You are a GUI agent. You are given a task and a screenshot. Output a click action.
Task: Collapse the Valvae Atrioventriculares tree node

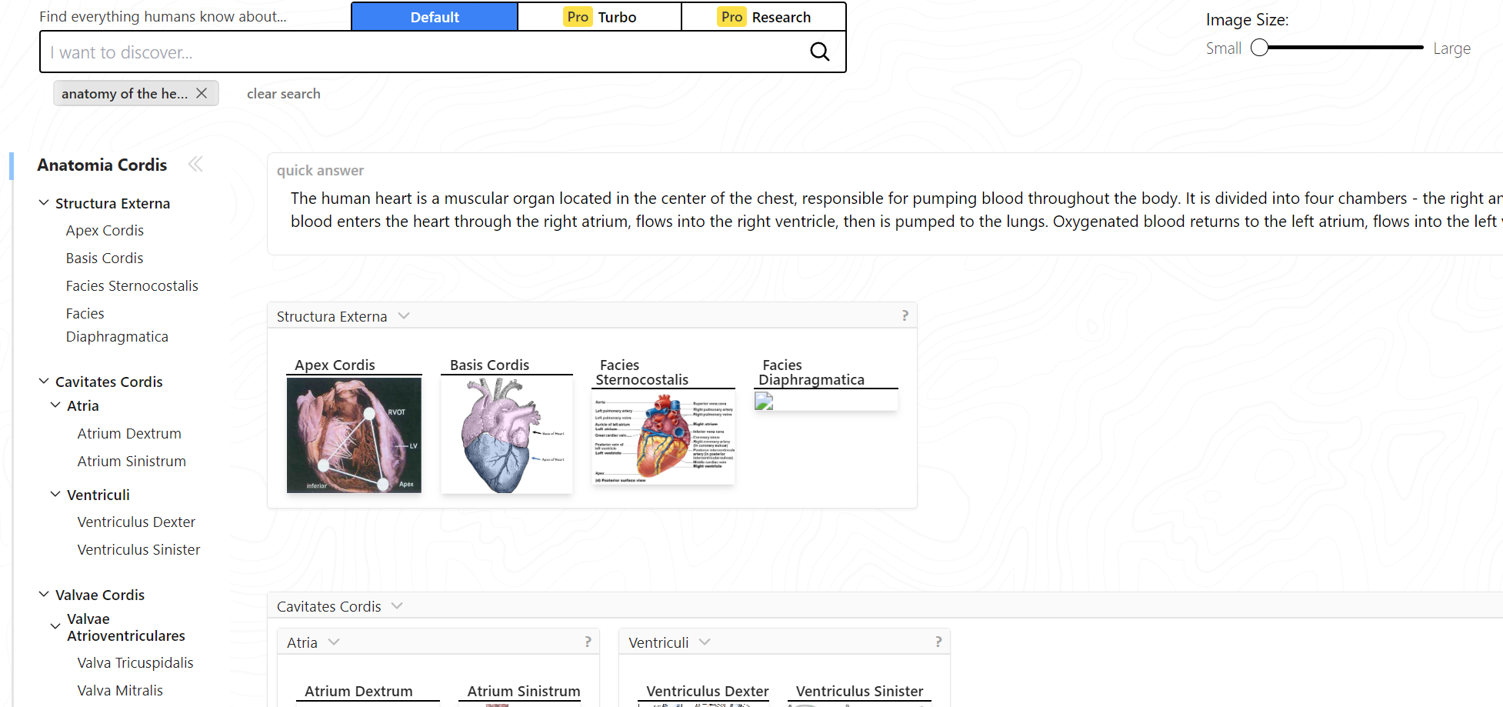(55, 627)
